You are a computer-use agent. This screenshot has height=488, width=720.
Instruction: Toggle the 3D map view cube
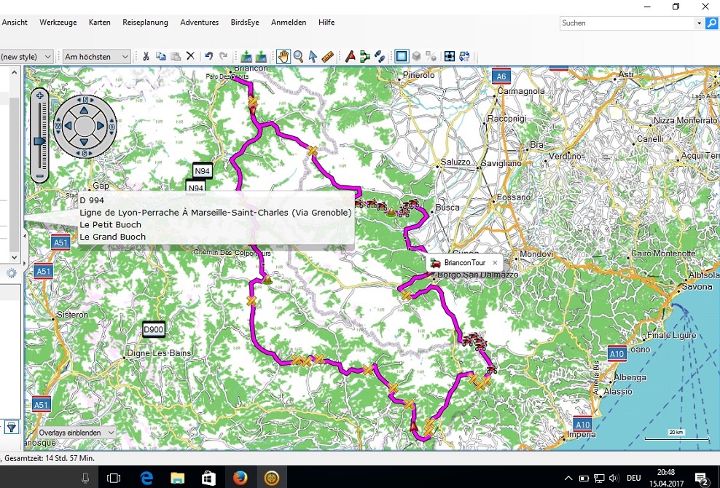click(416, 56)
